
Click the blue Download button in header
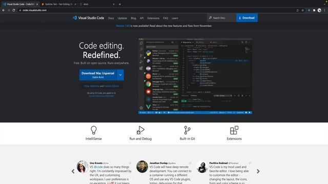click(x=247, y=18)
